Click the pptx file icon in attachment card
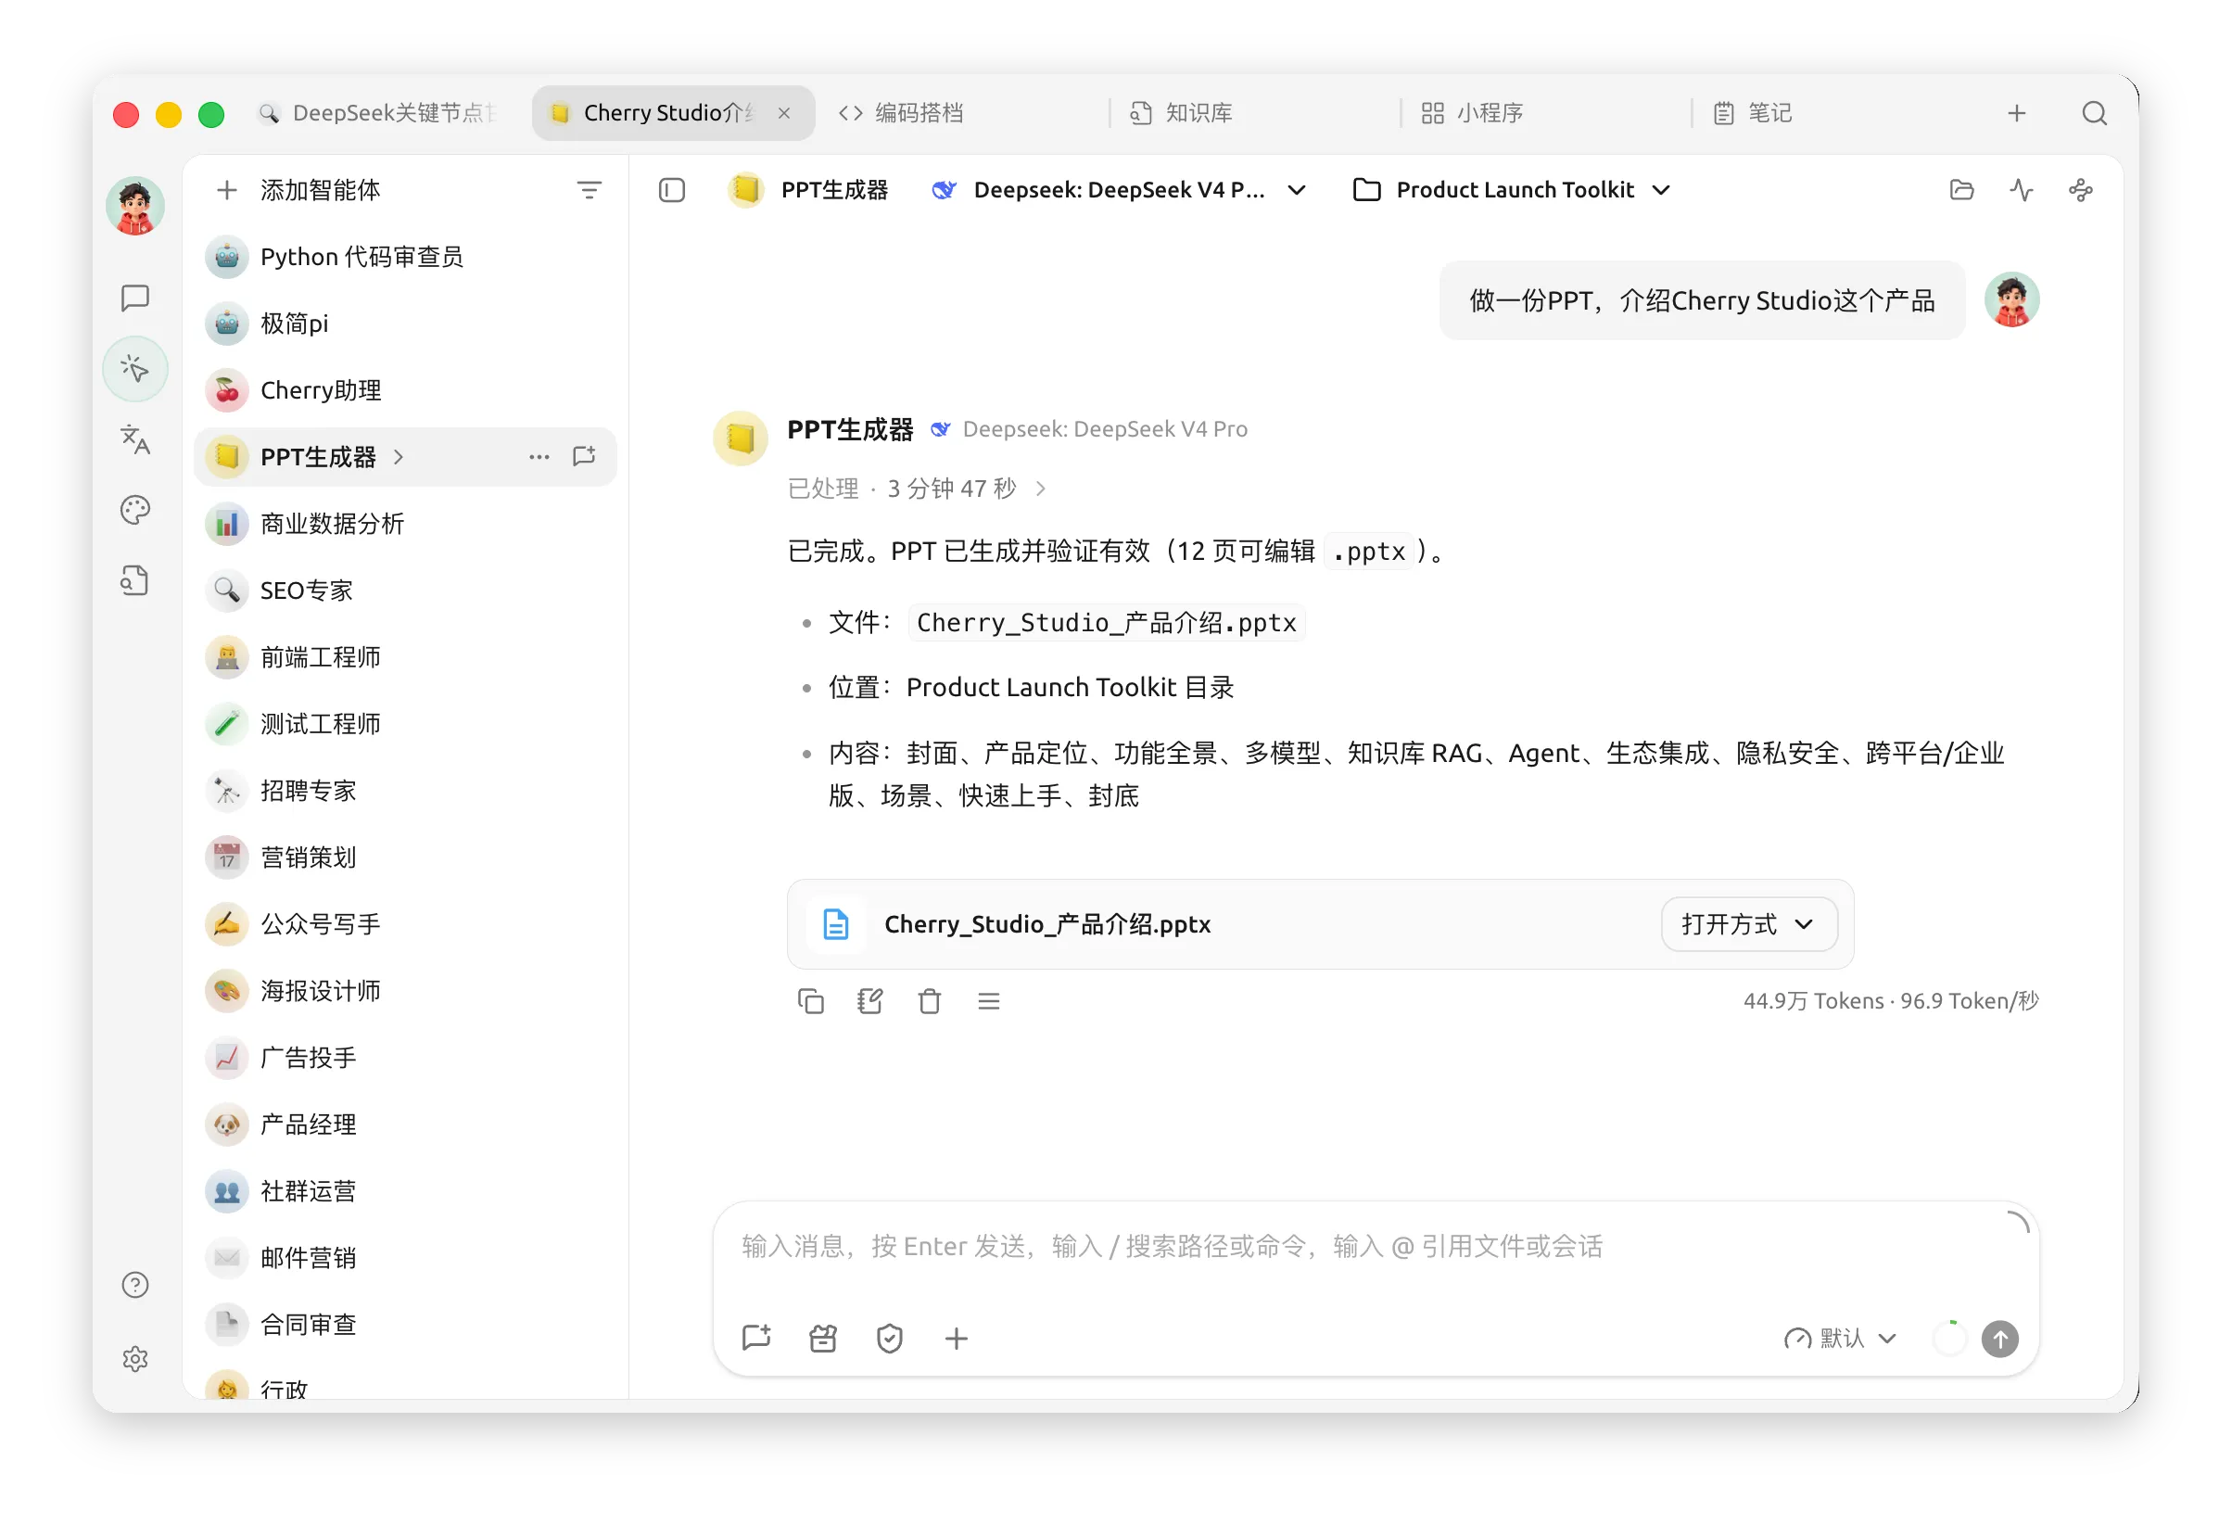Screen dimensions: 2232x1524 click(x=836, y=925)
